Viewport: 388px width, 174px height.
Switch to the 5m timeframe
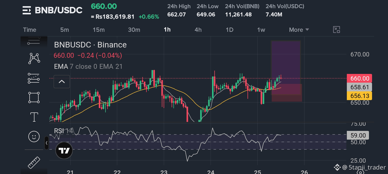(65, 30)
